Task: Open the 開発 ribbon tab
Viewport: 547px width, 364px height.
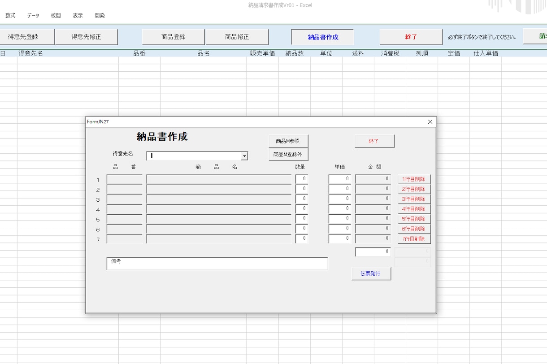Action: tap(100, 15)
